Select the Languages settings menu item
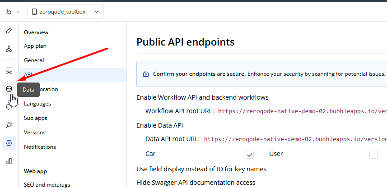Screen dimensions: 387x188 pos(37,104)
